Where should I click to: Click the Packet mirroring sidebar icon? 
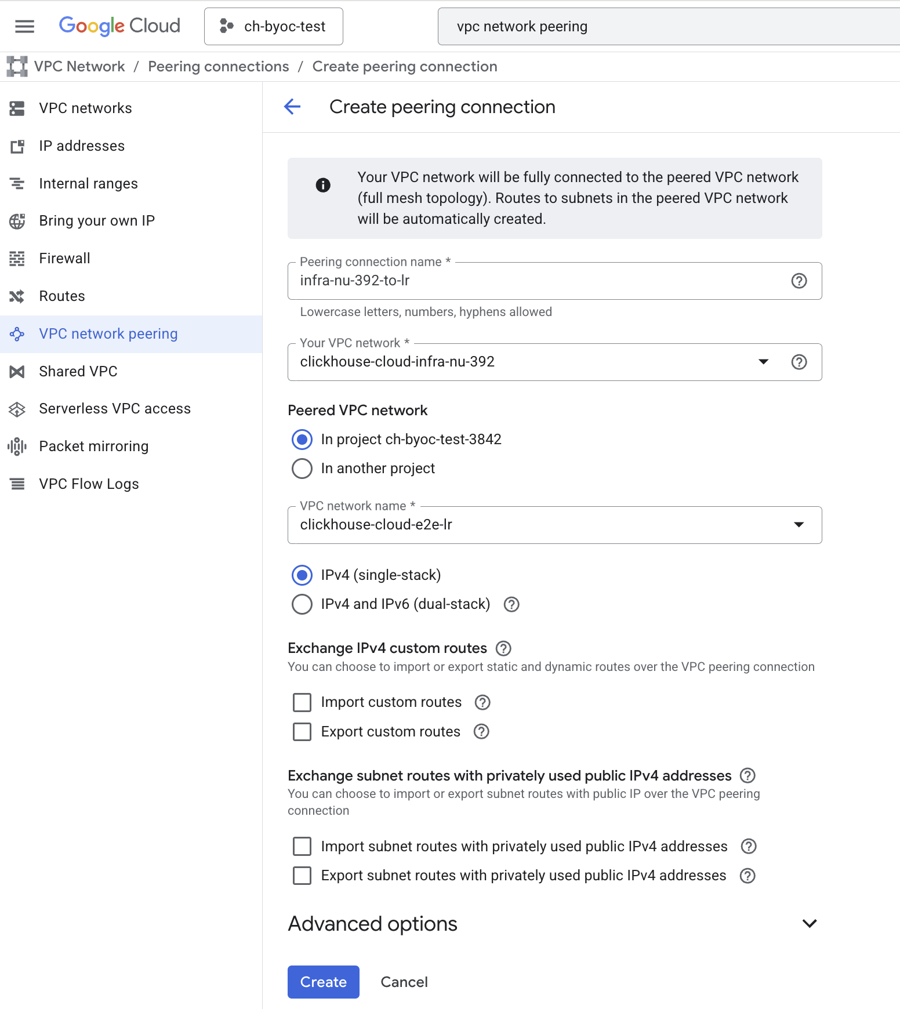[x=17, y=447]
